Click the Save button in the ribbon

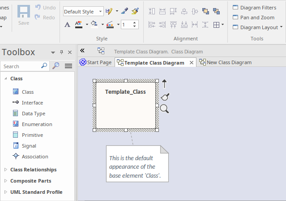pos(24,15)
